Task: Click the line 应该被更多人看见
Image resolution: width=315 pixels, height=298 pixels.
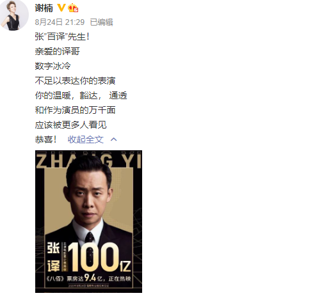Action: click(x=70, y=125)
